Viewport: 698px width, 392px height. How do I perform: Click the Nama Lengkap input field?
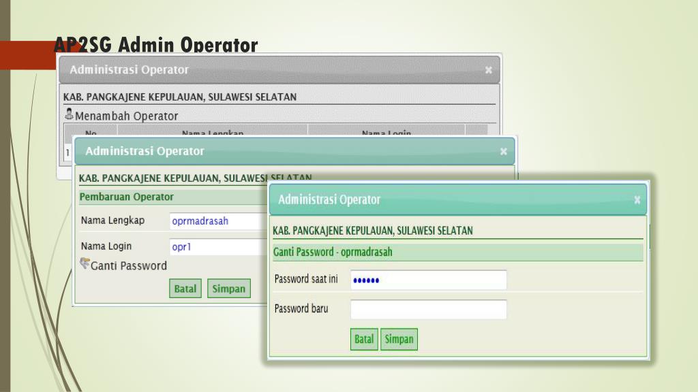pyautogui.click(x=219, y=221)
